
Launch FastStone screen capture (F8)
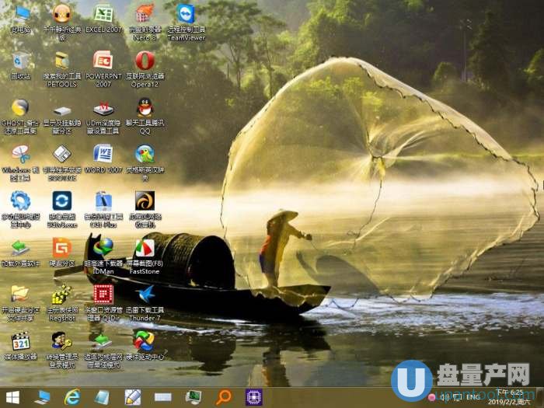click(145, 256)
